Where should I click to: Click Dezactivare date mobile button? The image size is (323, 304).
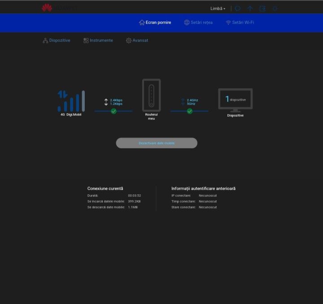click(x=157, y=143)
